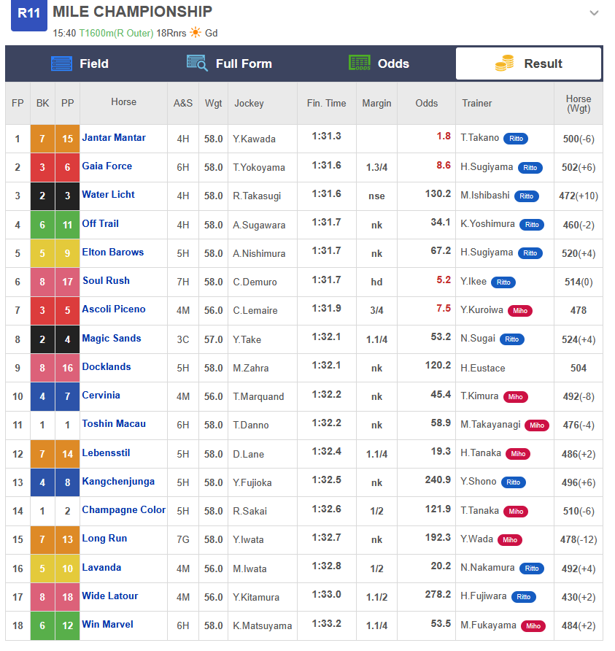Screen dimensions: 615x651
Task: Click green post position 11 cell
Action: coord(68,225)
